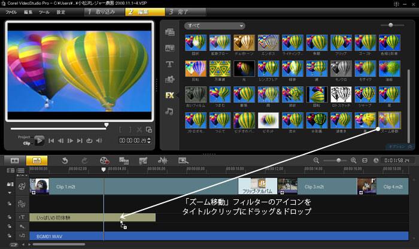Image resolution: width=419 pixels, height=249 pixels.
Task: Toggle ripple editing lock on voice track
Action: click(10, 226)
